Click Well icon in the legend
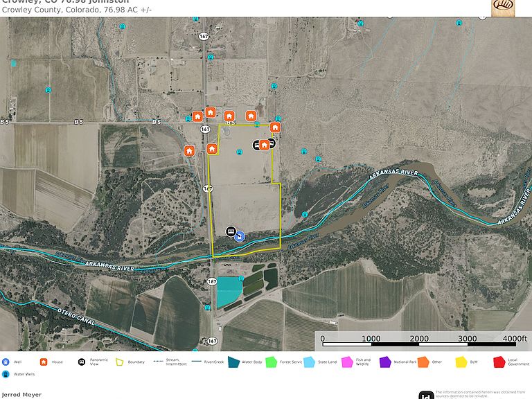 point(6,362)
